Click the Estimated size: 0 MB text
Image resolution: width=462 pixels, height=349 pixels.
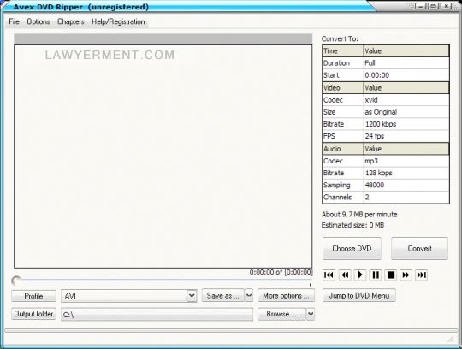point(352,225)
